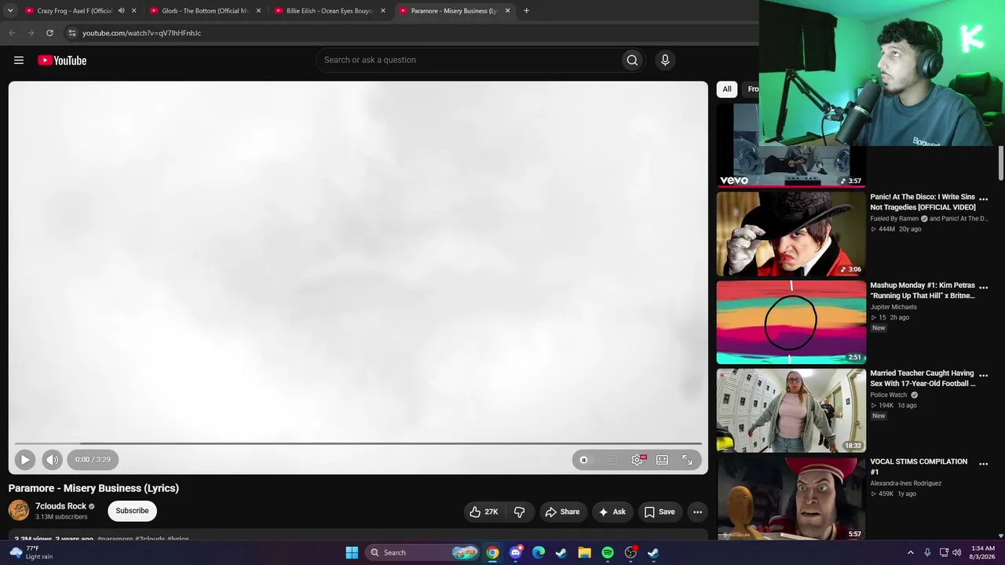Image resolution: width=1005 pixels, height=565 pixels.
Task: Select the All filter chip
Action: click(x=727, y=89)
